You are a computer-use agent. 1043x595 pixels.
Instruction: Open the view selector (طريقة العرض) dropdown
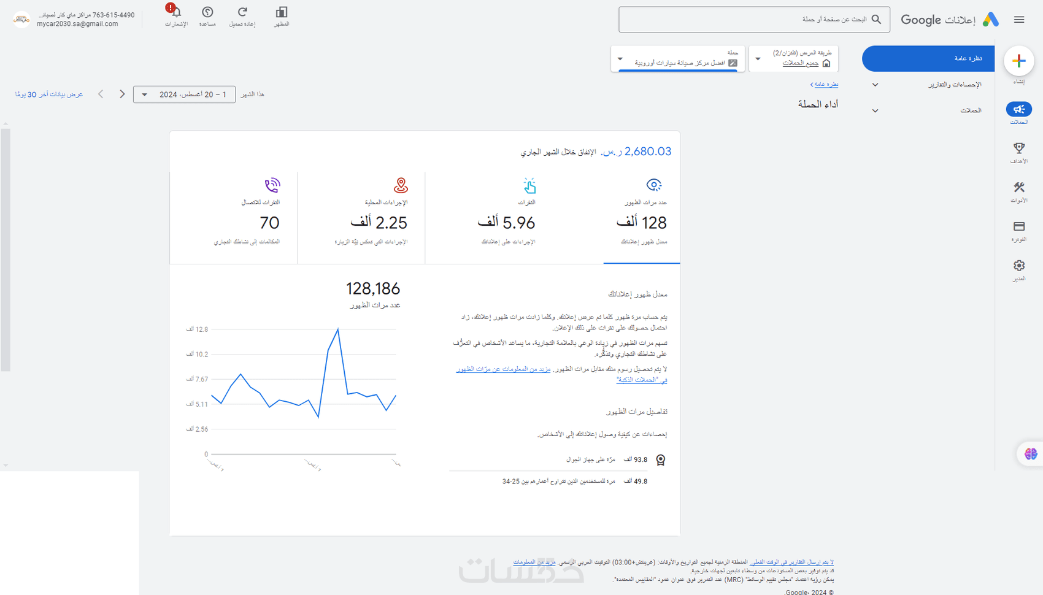[x=793, y=59]
